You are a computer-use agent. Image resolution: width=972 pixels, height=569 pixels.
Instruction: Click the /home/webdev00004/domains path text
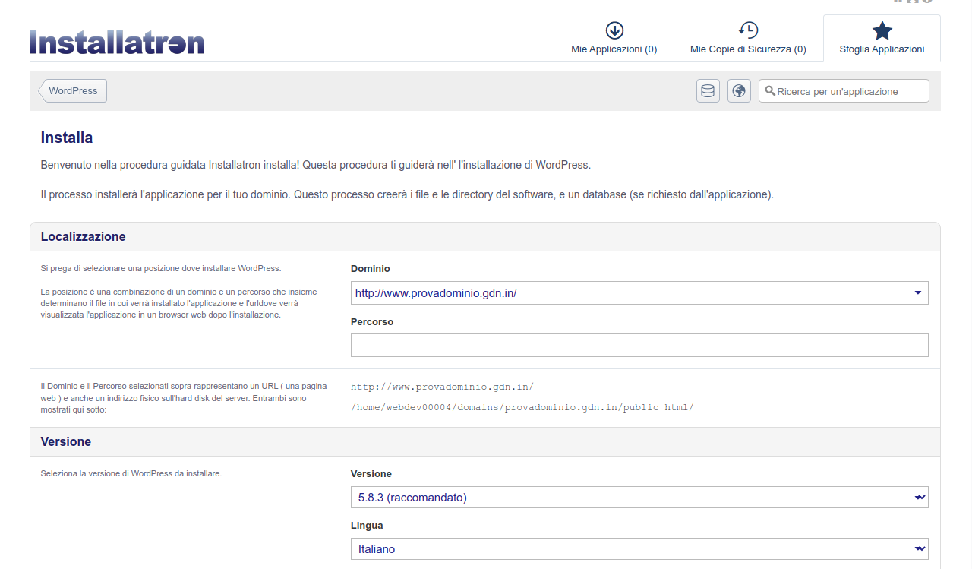[x=522, y=407]
